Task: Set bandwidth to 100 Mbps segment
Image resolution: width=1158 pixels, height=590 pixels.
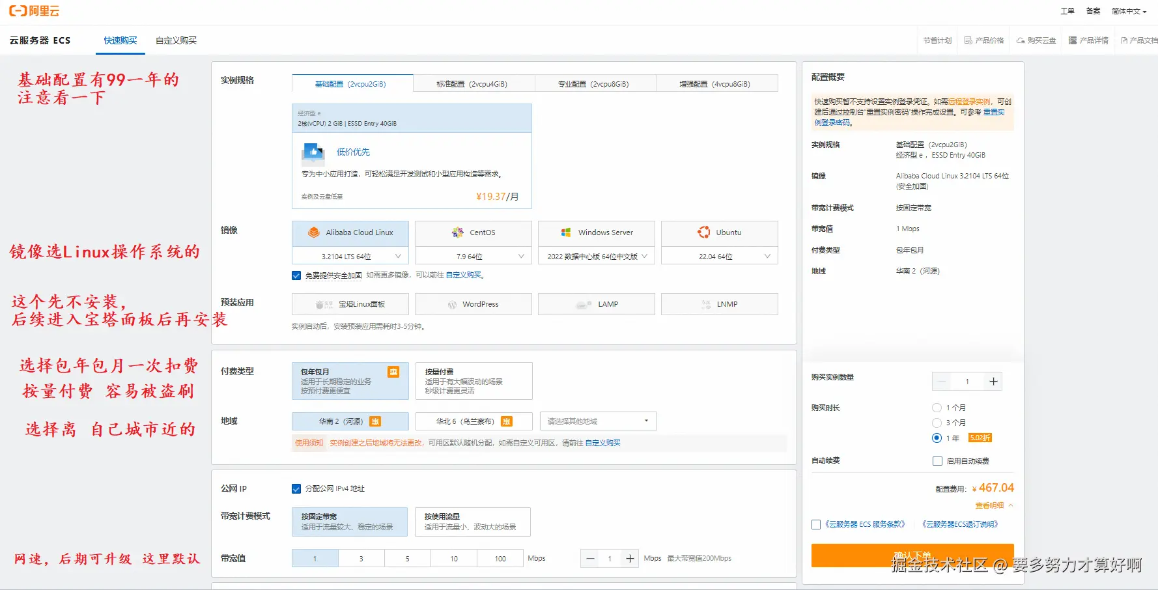Action: [500, 559]
